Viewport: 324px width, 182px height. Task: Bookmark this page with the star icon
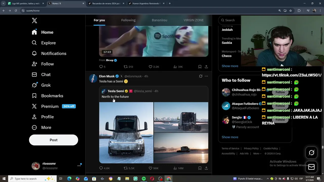[291, 11]
